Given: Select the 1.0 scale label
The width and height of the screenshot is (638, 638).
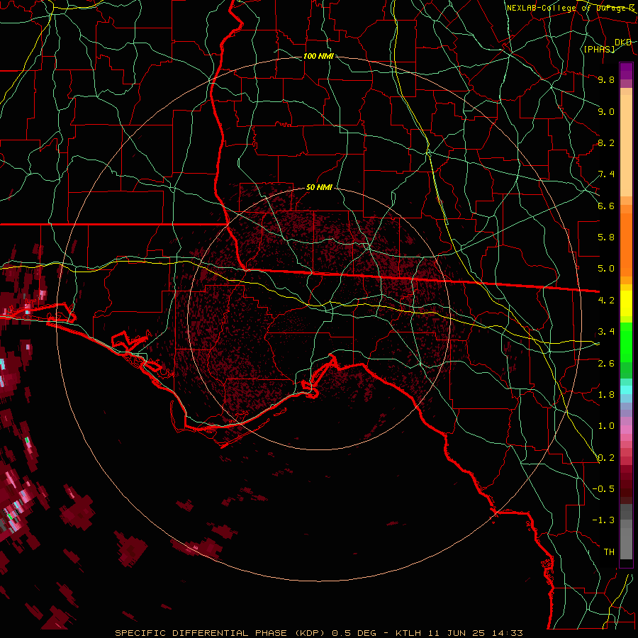Looking at the screenshot, I should 606,426.
